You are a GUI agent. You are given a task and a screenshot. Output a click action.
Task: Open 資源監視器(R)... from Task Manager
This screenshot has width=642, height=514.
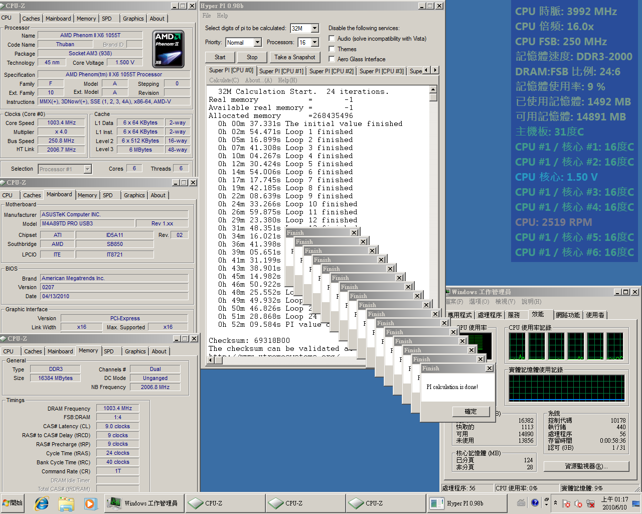tap(586, 466)
